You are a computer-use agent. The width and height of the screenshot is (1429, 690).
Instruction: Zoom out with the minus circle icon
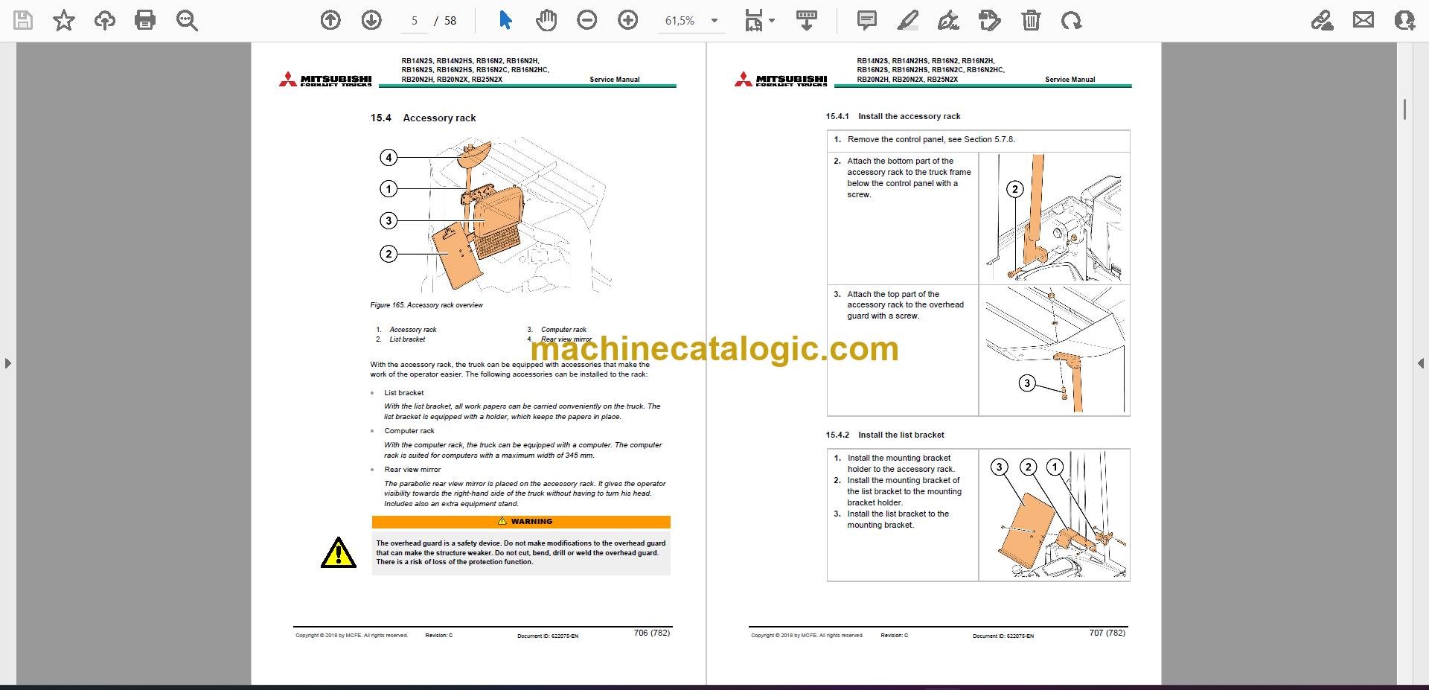pos(587,20)
